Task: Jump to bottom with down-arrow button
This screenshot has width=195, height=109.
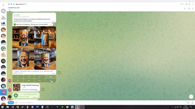Action: [191, 97]
